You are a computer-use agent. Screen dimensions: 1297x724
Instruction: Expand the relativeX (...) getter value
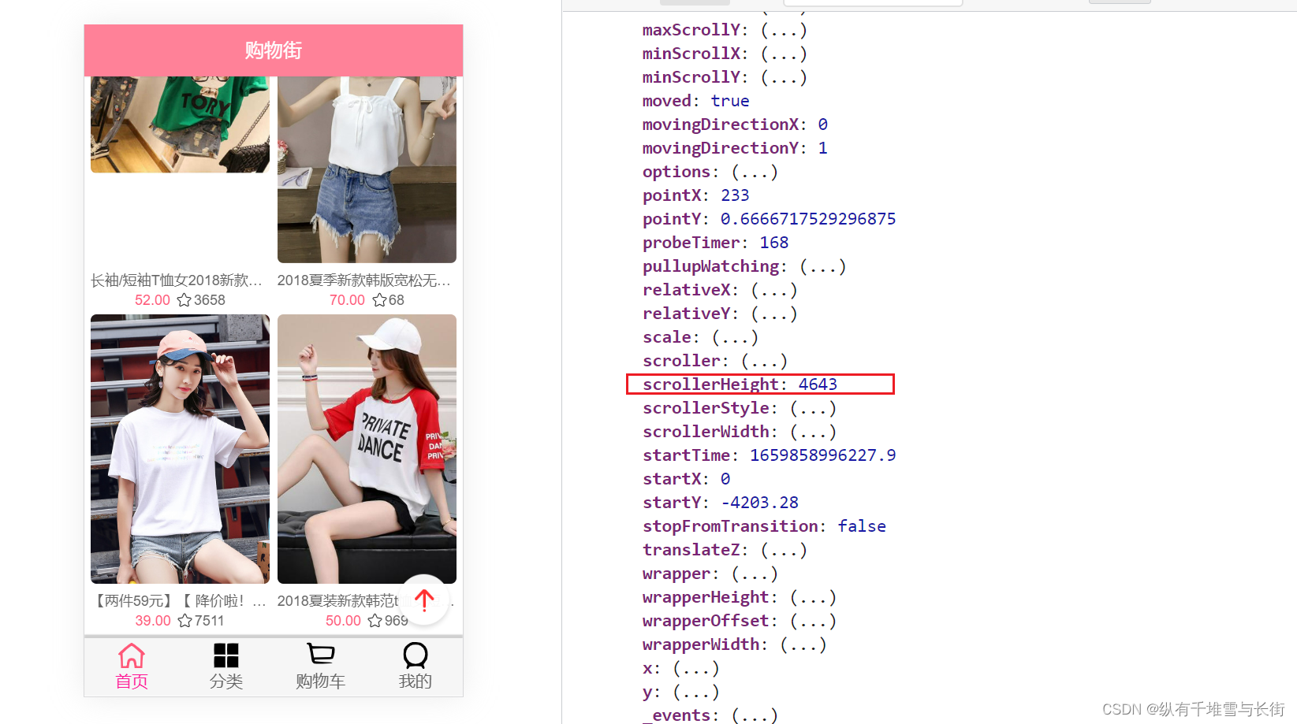coord(774,290)
